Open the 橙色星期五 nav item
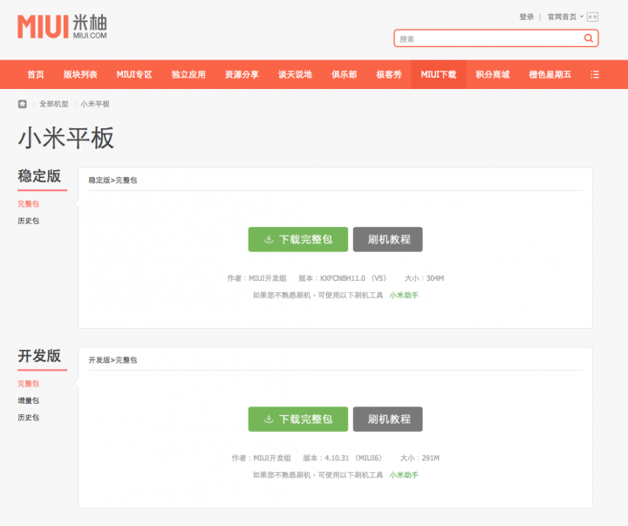This screenshot has width=628, height=526. [x=549, y=74]
